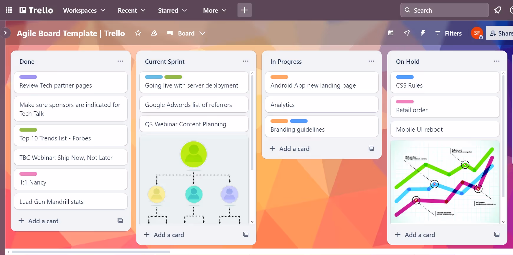
Task: Click the Done list title
Action: (27, 62)
